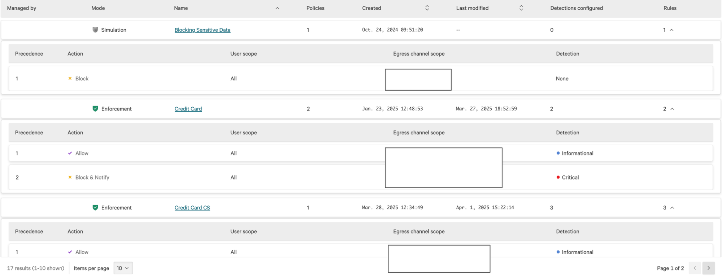Open the Items per page dropdown
Image resolution: width=722 pixels, height=277 pixels.
tap(123, 268)
